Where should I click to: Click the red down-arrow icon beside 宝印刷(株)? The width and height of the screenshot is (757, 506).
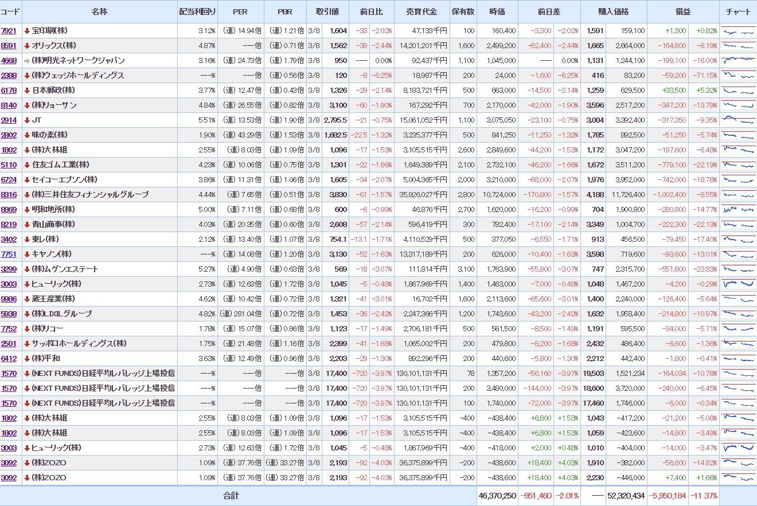point(27,31)
